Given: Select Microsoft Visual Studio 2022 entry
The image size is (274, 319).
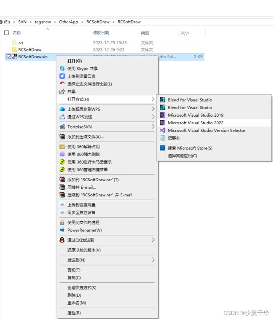Looking at the screenshot, I should click(215, 123).
